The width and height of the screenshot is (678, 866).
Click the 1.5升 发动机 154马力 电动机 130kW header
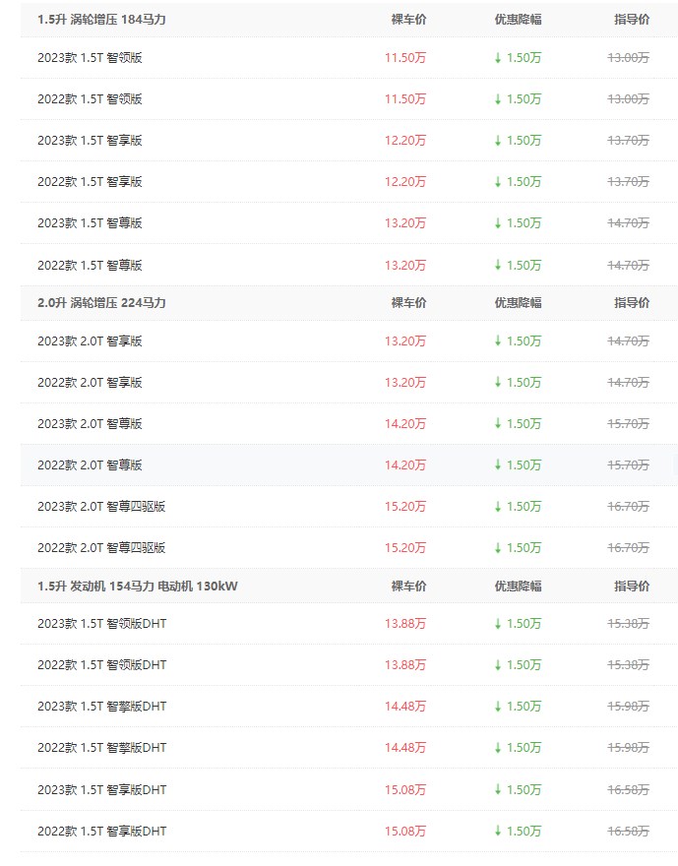[138, 587]
